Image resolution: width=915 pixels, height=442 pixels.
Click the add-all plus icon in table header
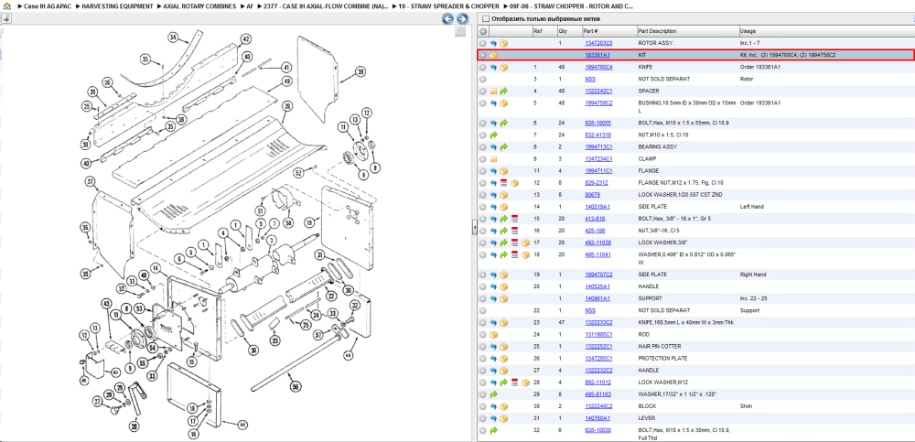click(x=483, y=31)
